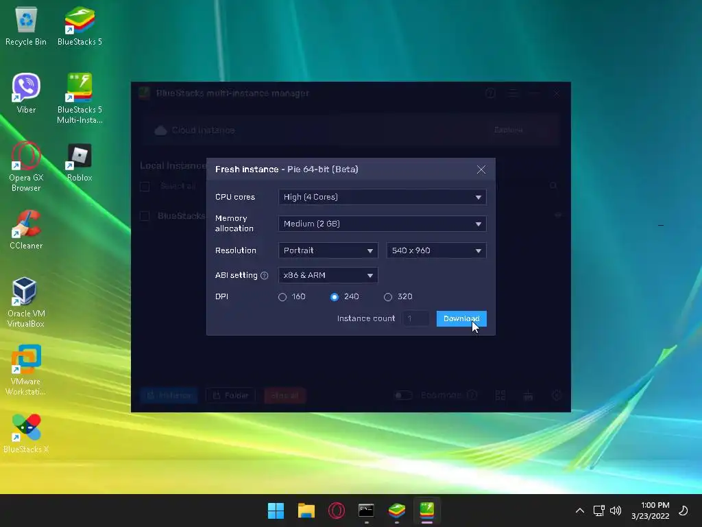Screen dimensions: 702x527
Task: Click Explore in the Cloud instance banner
Action: click(x=508, y=130)
